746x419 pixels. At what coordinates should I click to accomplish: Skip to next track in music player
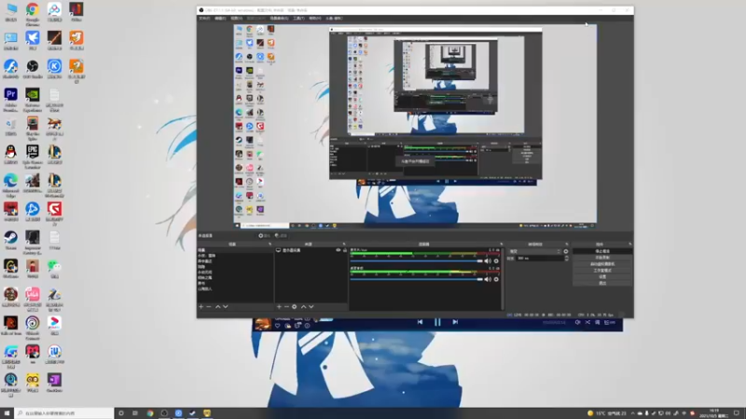pos(455,322)
